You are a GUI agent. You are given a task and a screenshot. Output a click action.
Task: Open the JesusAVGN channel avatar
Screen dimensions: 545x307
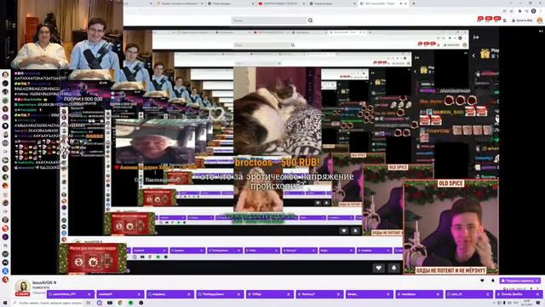pyautogui.click(x=22, y=287)
